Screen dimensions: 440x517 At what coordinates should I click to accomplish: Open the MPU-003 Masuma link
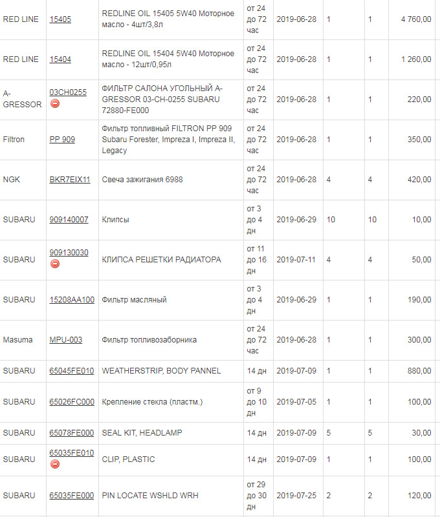pos(66,340)
